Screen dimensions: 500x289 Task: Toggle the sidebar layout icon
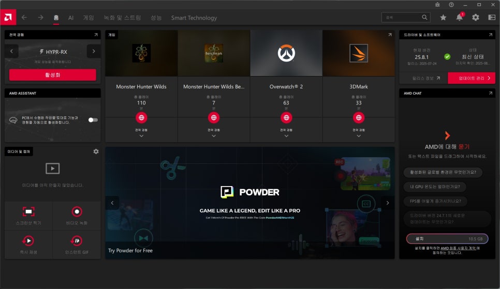coord(492,18)
